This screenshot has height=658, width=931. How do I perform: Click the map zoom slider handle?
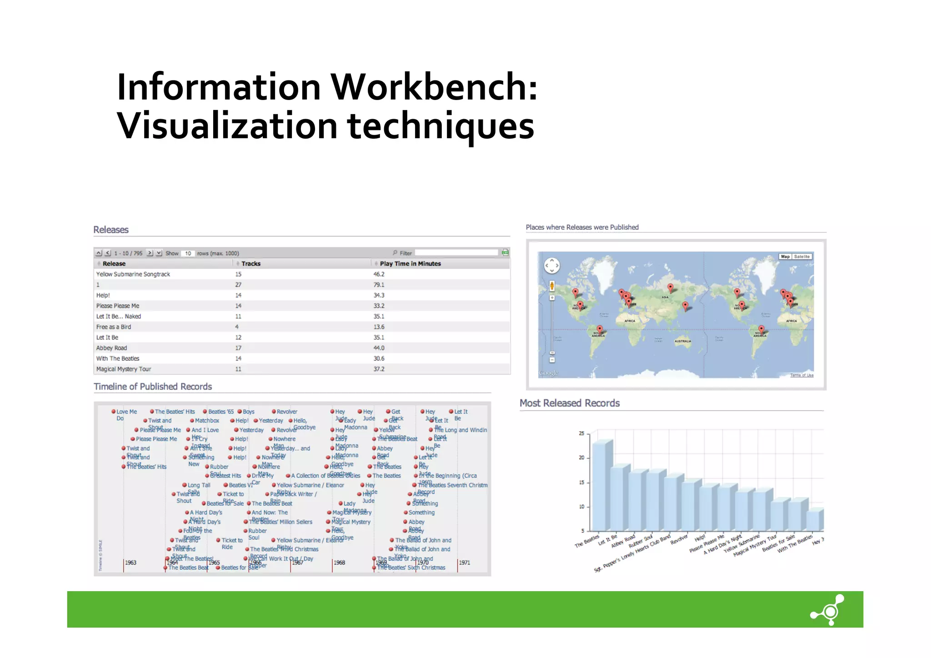coord(552,353)
